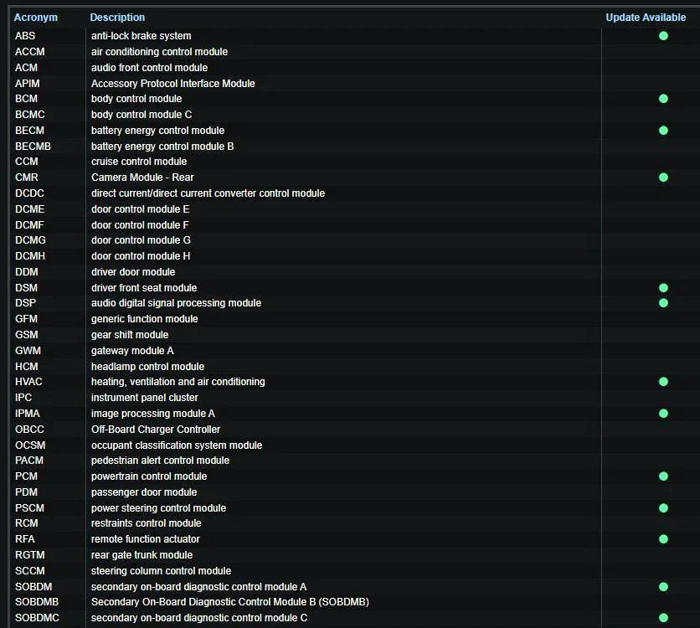Viewport: 700px width, 628px height.
Task: Select 'direct current/direct current converter control module' description
Action: click(208, 193)
